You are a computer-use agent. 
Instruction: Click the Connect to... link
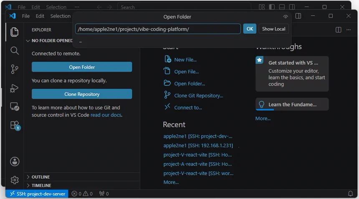click(x=188, y=108)
